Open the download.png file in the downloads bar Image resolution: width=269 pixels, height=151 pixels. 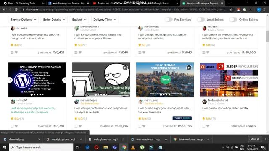click(16, 139)
